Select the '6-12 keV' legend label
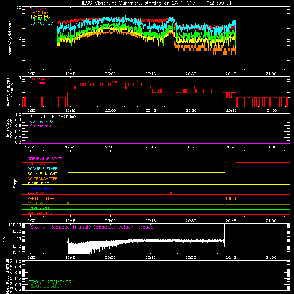Image resolution: width=294 pixels, height=294 pixels. (x=39, y=12)
